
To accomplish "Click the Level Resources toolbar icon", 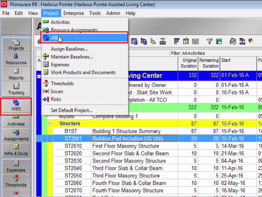I will click(242, 41).
